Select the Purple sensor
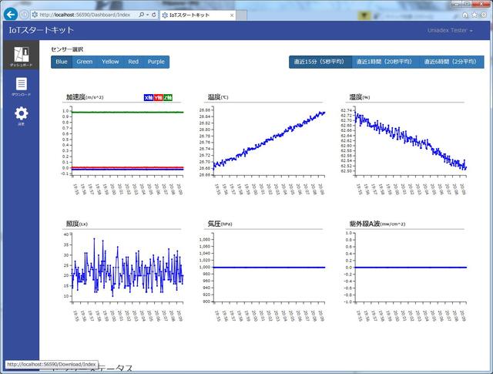 tap(156, 62)
